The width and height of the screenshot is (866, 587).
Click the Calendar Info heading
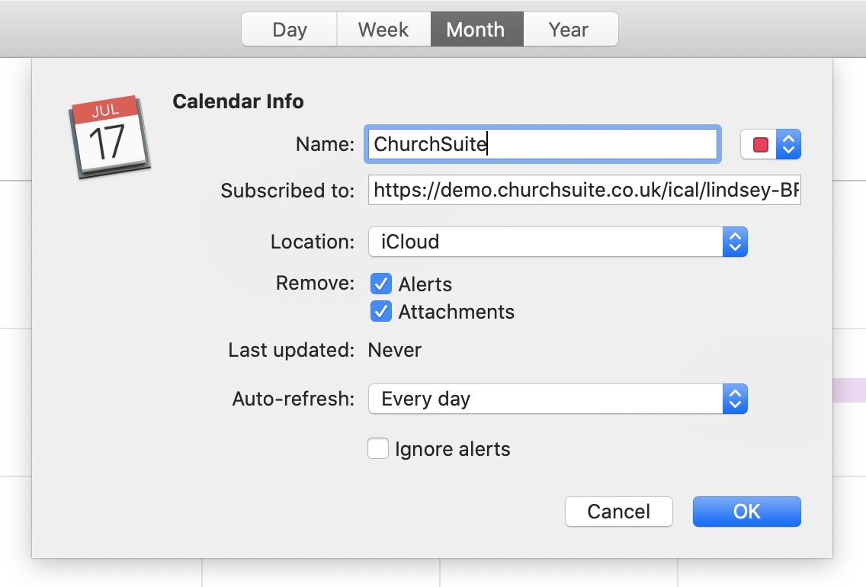pos(238,101)
